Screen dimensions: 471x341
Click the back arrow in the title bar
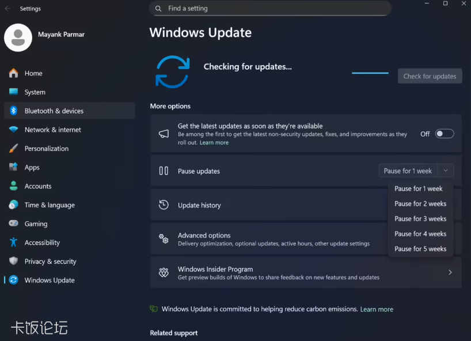[8, 9]
